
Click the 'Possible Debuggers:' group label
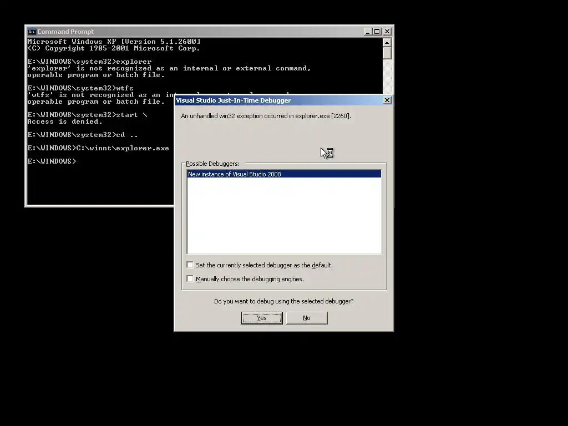click(x=212, y=164)
